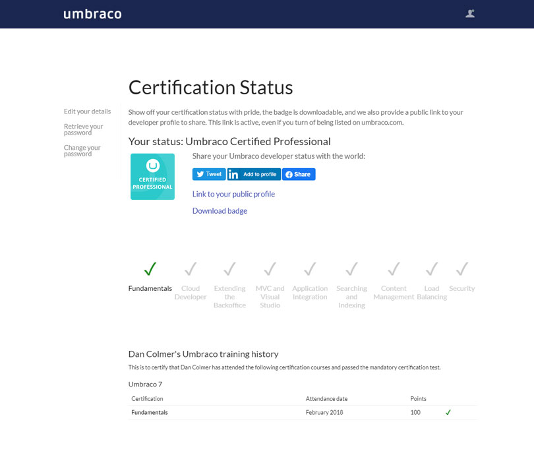The image size is (534, 463).
Task: Click the Load Balancing label
Action: [432, 293]
